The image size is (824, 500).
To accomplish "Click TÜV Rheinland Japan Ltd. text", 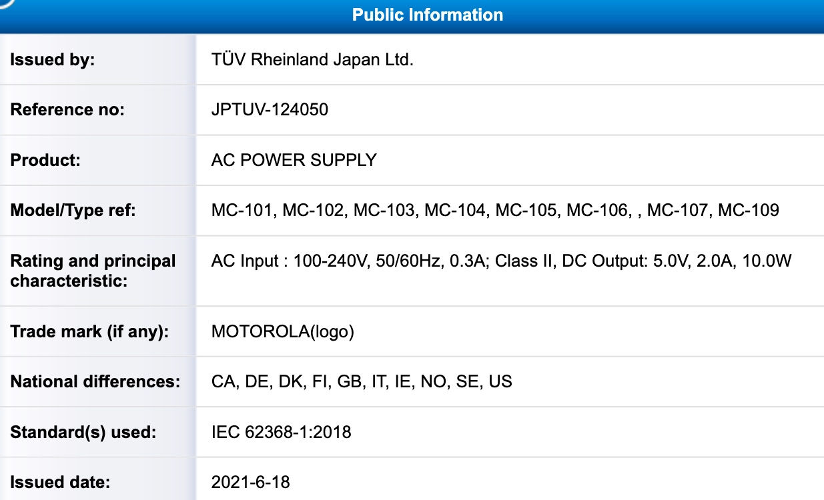I will point(313,59).
